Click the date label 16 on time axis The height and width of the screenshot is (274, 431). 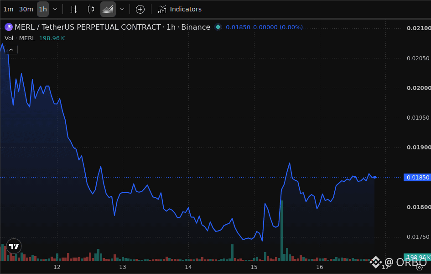click(320, 267)
